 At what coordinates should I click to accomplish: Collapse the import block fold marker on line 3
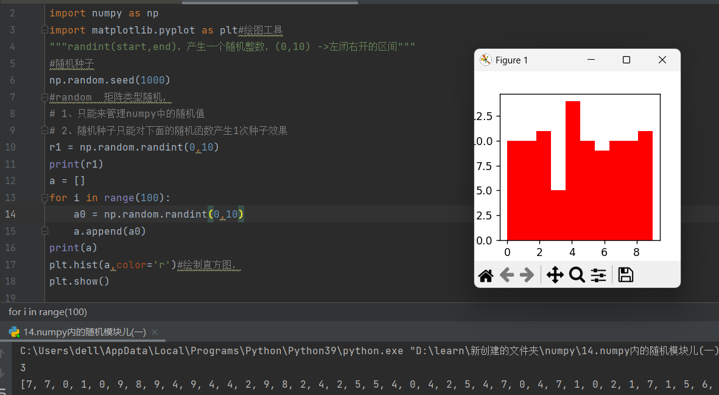pyautogui.click(x=45, y=30)
